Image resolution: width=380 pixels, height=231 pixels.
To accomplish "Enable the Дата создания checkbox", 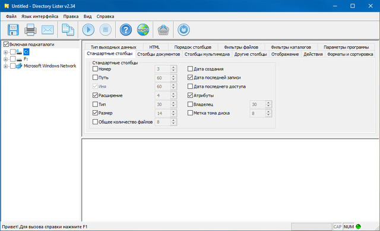I will click(190, 69).
